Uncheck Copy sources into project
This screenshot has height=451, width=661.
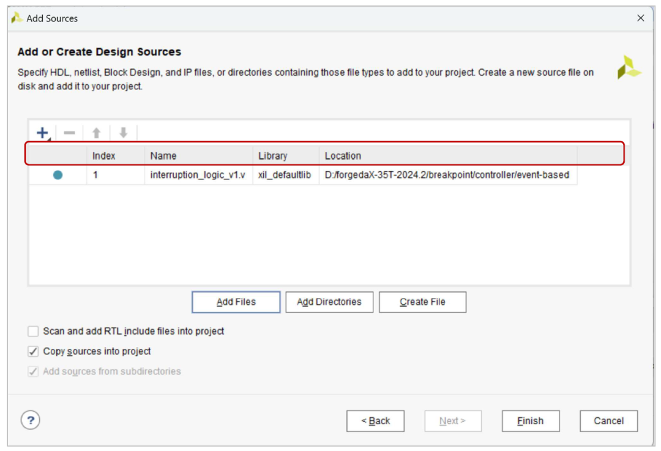pyautogui.click(x=33, y=352)
